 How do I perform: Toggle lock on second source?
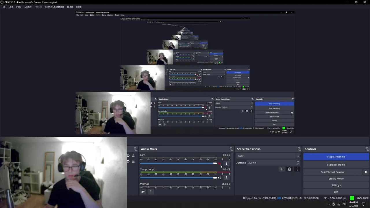point(133,161)
